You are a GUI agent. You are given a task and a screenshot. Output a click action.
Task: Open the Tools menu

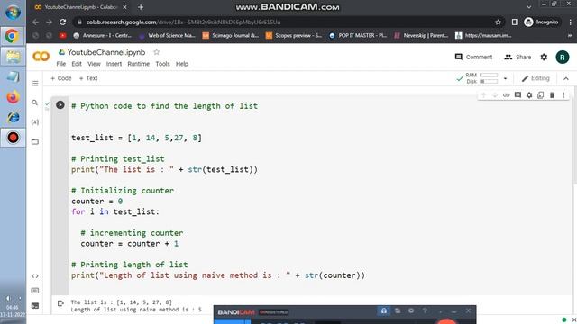point(162,64)
